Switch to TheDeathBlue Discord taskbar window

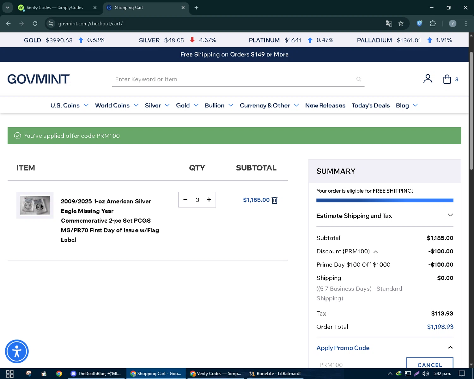point(96,374)
